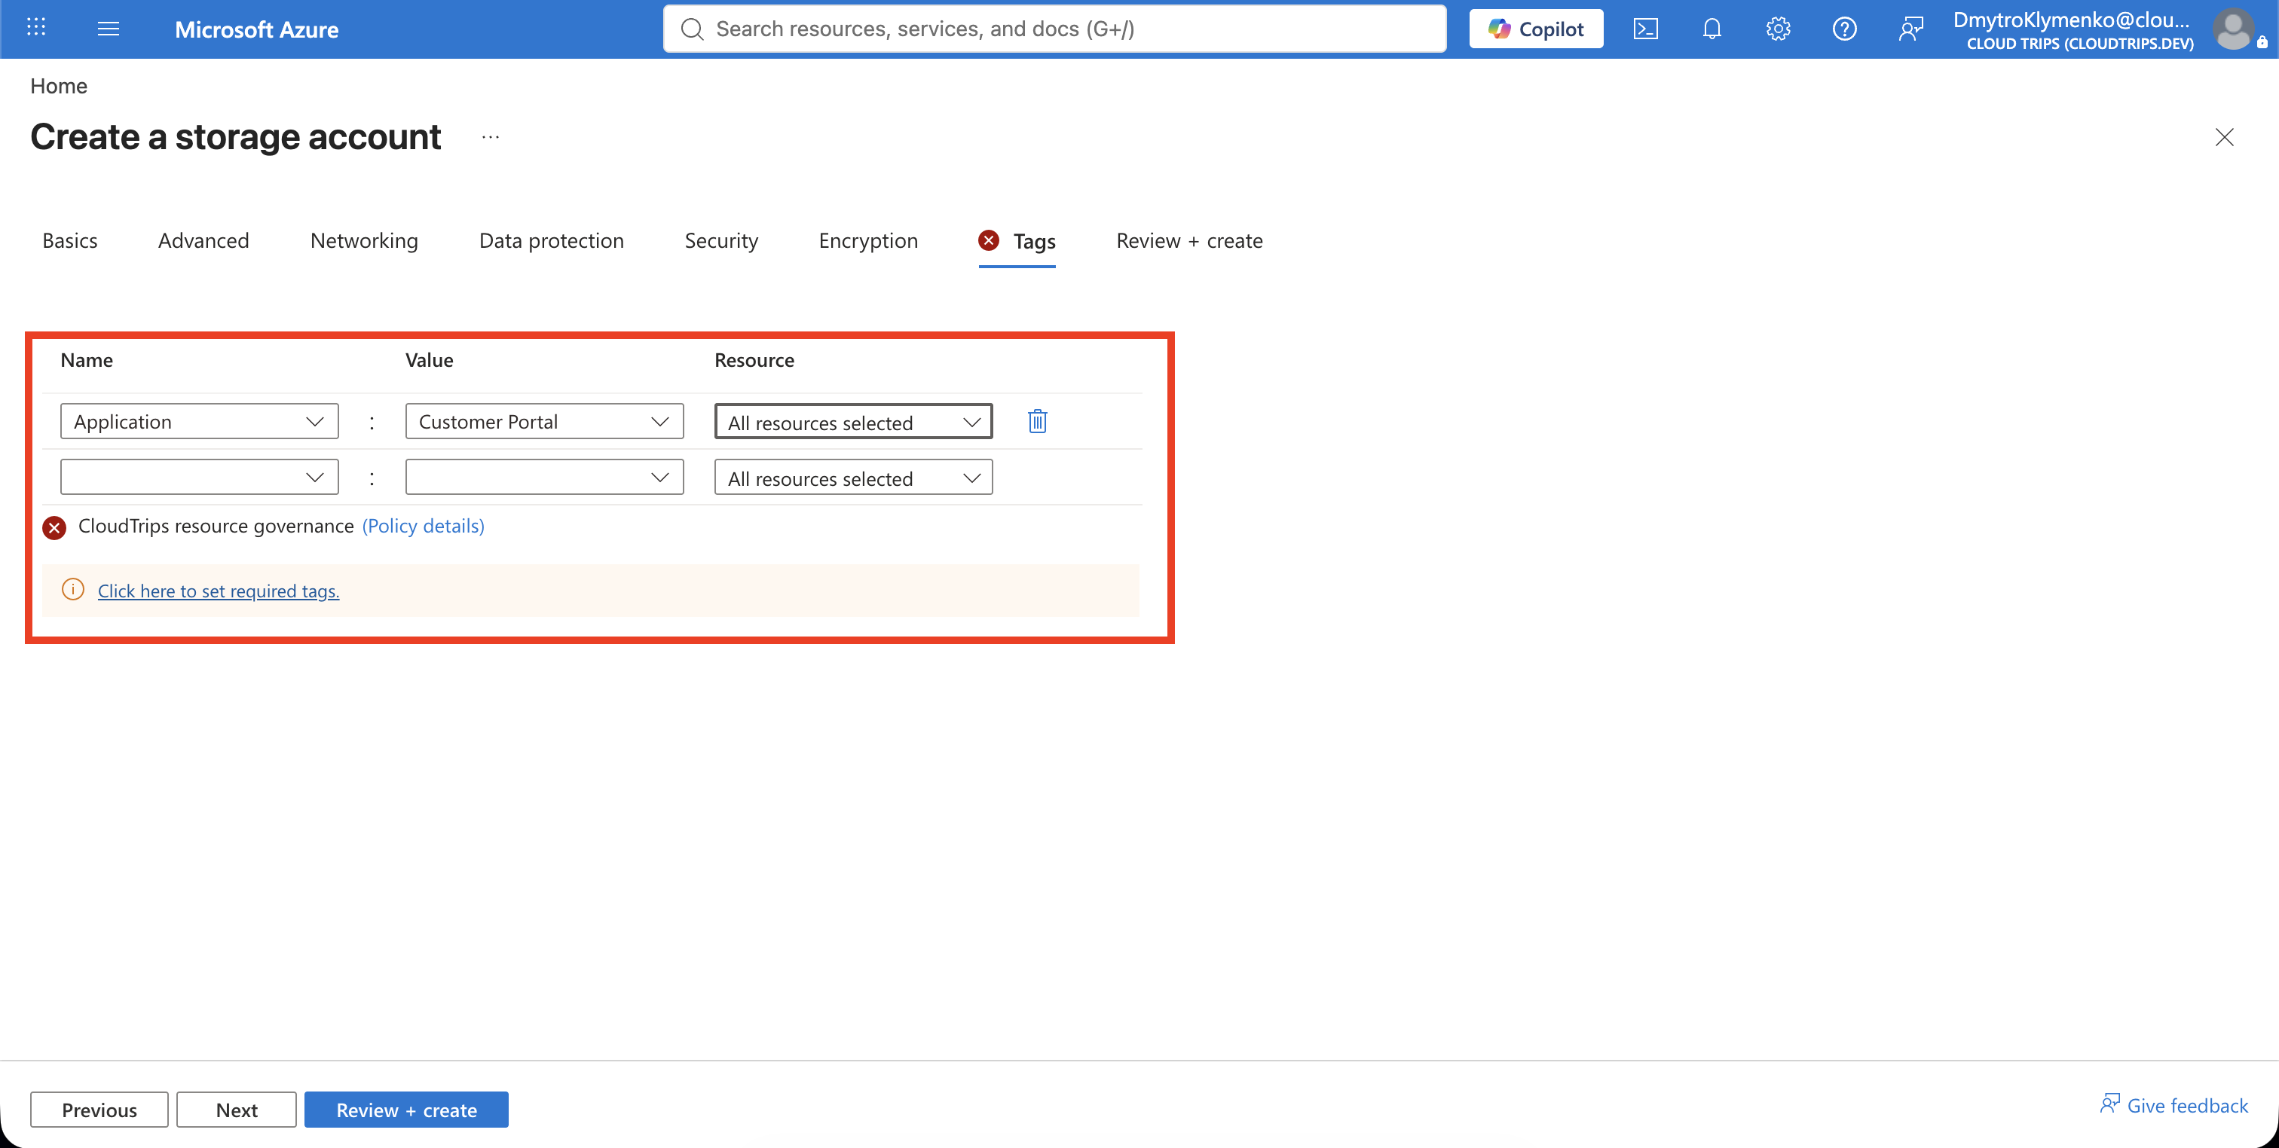Focus the Search resources search box
The image size is (2279, 1148).
[x=1054, y=29]
